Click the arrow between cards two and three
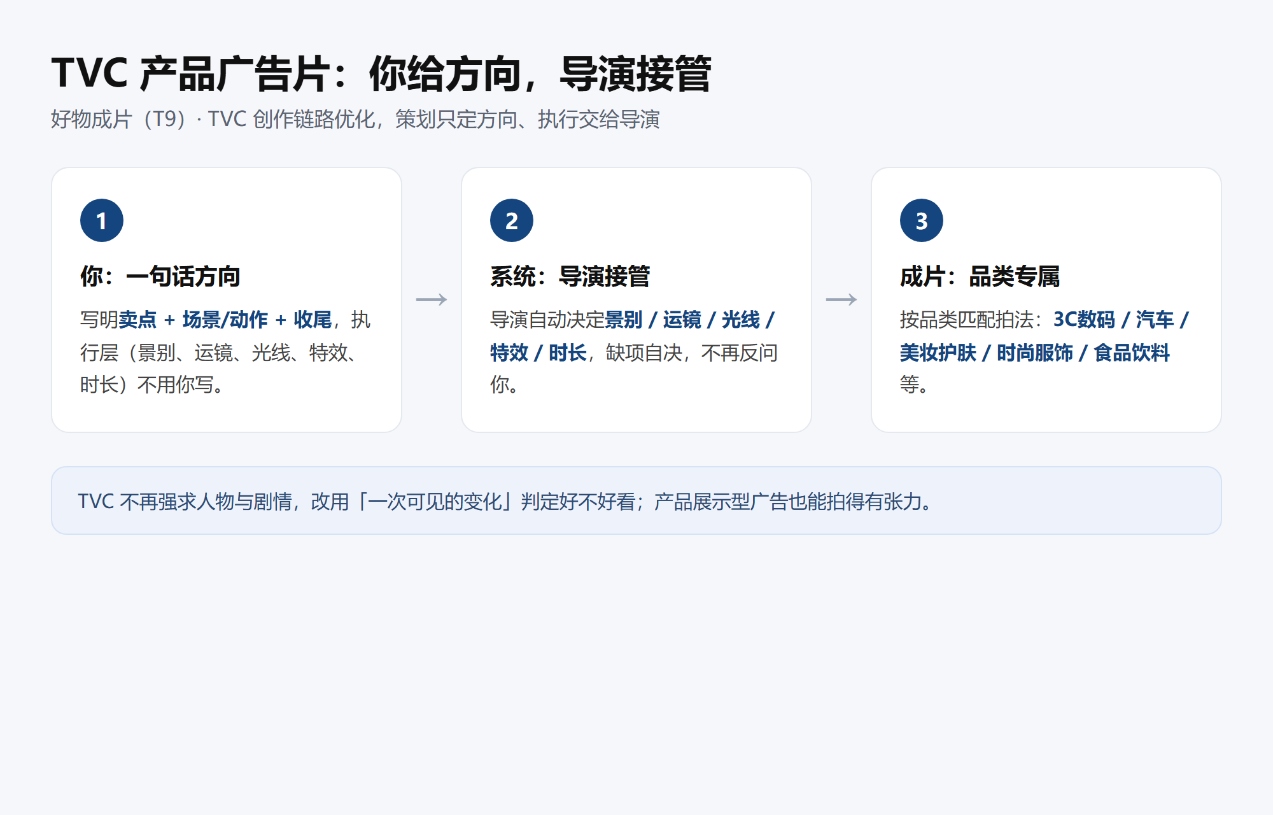 (841, 299)
